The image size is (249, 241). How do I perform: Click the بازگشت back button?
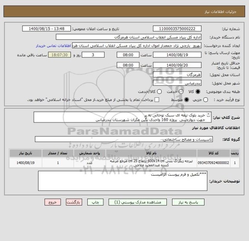click(74, 202)
